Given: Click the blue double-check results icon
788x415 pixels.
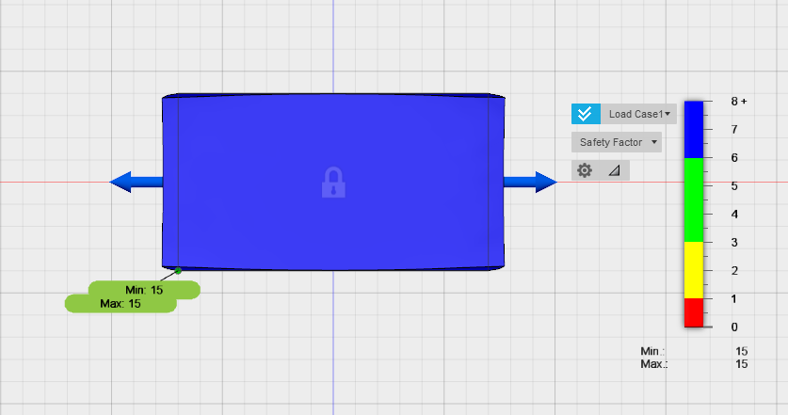Looking at the screenshot, I should [x=585, y=114].
